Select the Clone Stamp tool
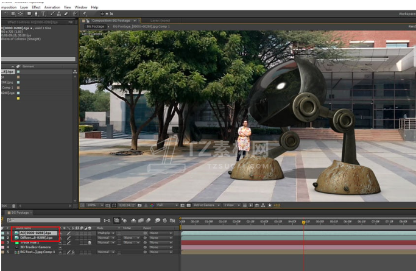 (59, 13)
